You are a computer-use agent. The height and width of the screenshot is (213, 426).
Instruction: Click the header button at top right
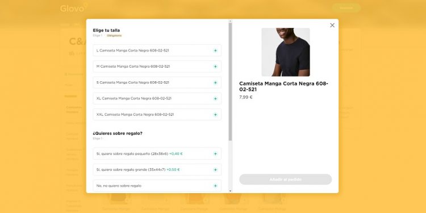[x=346, y=8]
